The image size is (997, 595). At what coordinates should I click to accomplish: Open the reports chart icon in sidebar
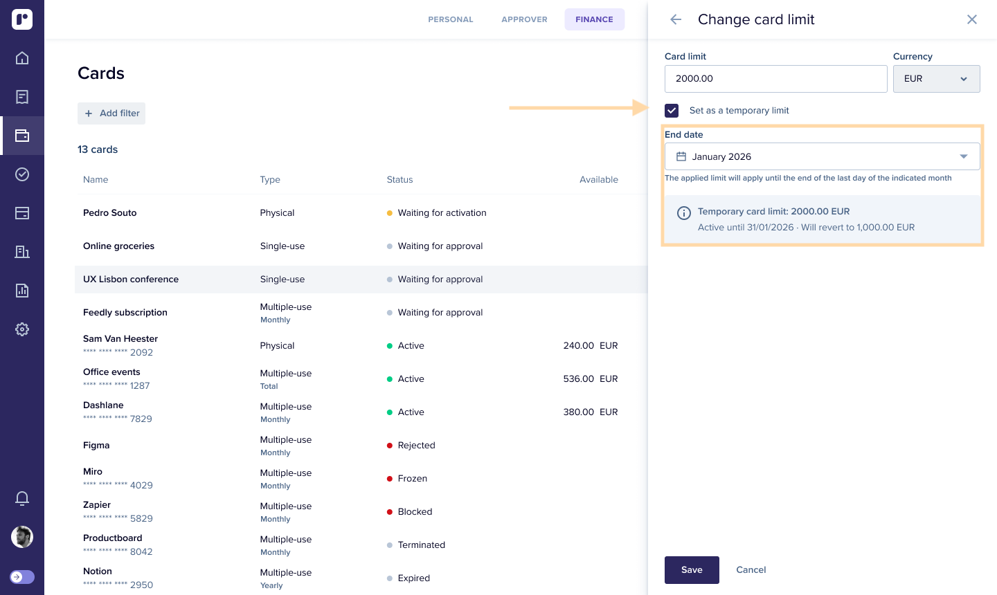[x=22, y=291]
